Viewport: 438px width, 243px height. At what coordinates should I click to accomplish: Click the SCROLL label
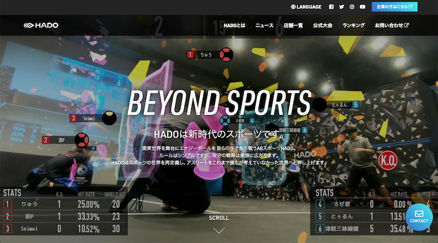pos(218,218)
